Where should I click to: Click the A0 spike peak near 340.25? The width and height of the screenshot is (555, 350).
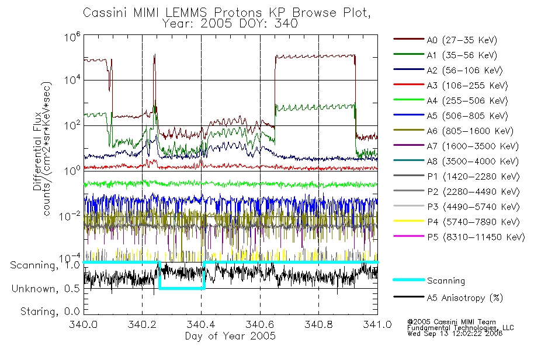pyautogui.click(x=154, y=55)
